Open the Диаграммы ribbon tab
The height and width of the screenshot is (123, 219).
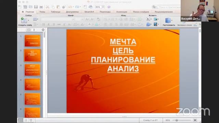(72, 12)
